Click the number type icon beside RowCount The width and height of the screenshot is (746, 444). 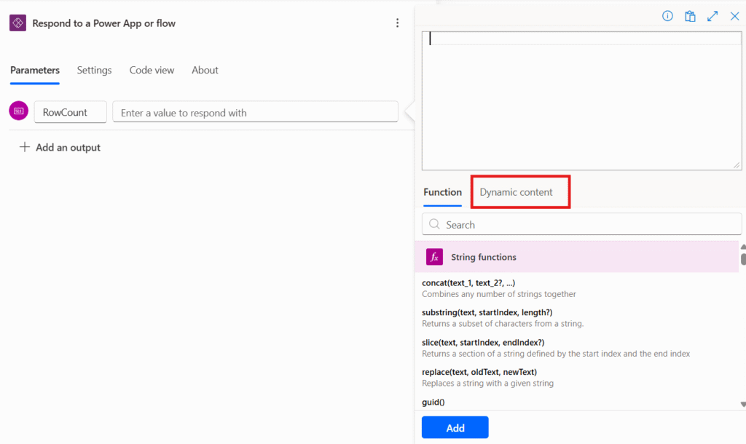tap(17, 111)
